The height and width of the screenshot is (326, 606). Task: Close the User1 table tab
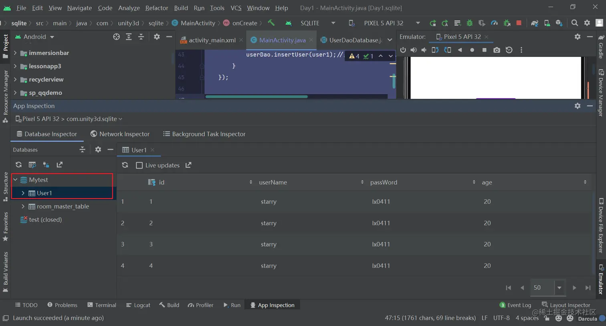[152, 150]
